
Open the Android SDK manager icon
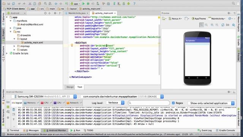124,3
